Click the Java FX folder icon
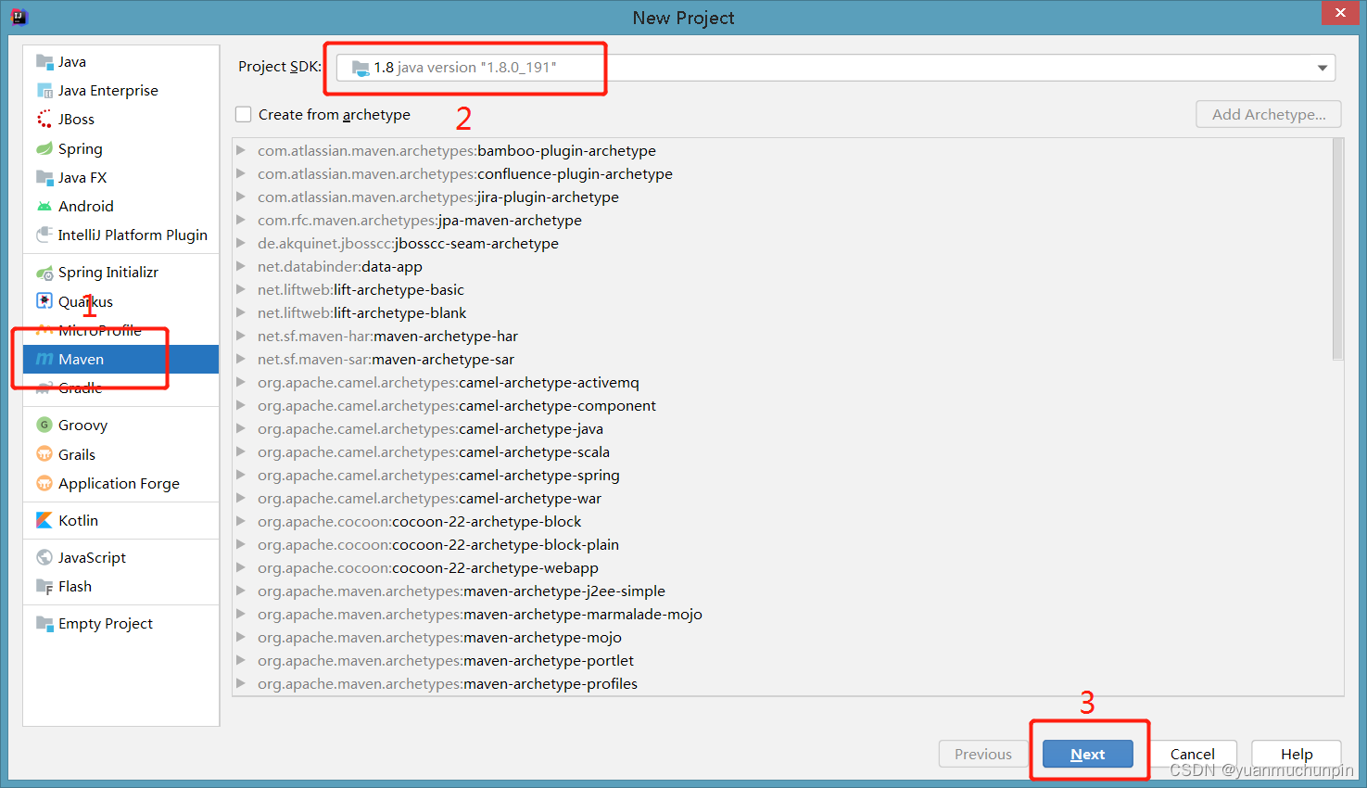Image resolution: width=1367 pixels, height=788 pixels. [44, 177]
